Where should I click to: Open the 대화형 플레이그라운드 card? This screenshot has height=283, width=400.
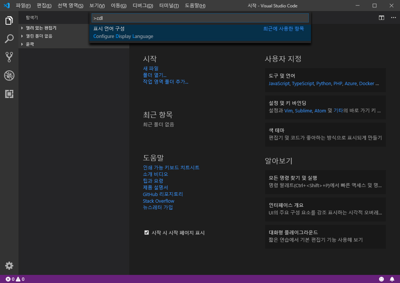(x=325, y=237)
